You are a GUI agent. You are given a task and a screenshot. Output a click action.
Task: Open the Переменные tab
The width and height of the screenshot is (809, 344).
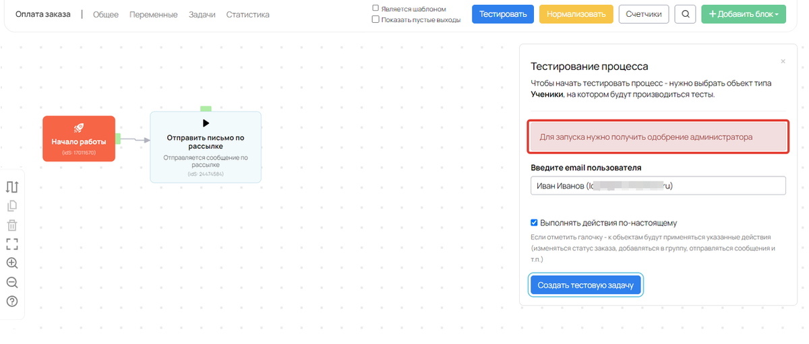point(153,14)
